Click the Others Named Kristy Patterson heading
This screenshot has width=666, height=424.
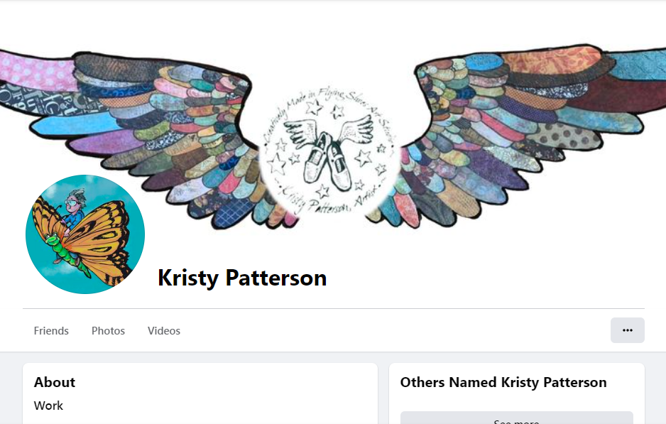click(503, 382)
